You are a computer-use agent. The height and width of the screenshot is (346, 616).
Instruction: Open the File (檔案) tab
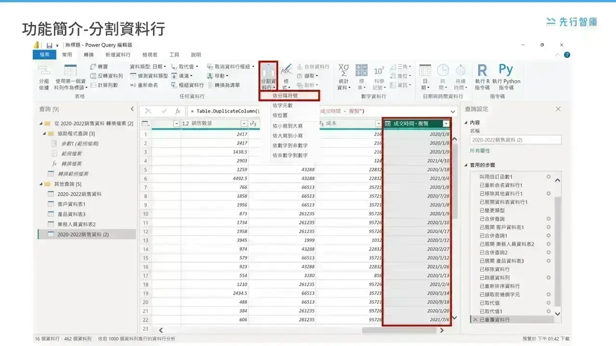point(45,55)
